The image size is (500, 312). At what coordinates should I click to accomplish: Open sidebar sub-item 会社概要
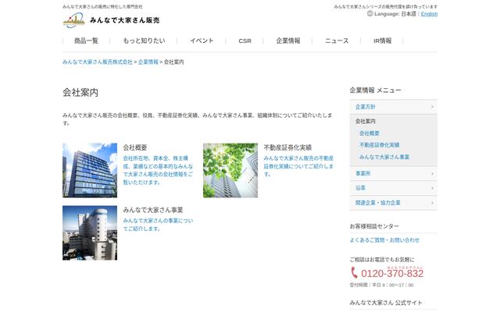(370, 133)
